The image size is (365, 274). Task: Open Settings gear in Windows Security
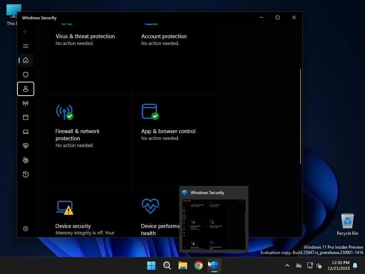coord(26,229)
